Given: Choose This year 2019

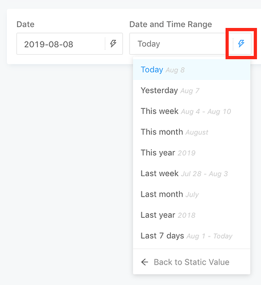Looking at the screenshot, I should (192, 153).
